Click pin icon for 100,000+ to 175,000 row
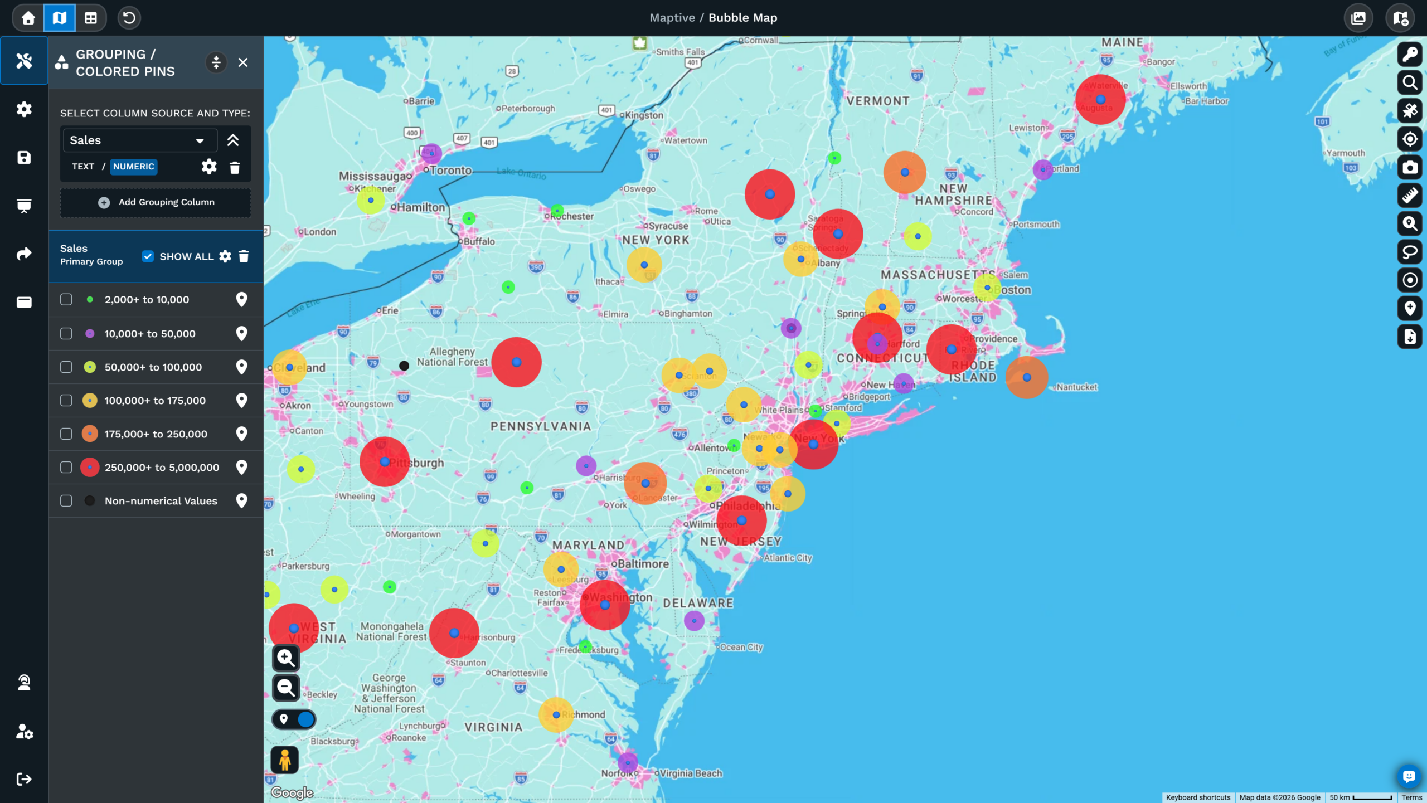1427x803 pixels. 241,401
